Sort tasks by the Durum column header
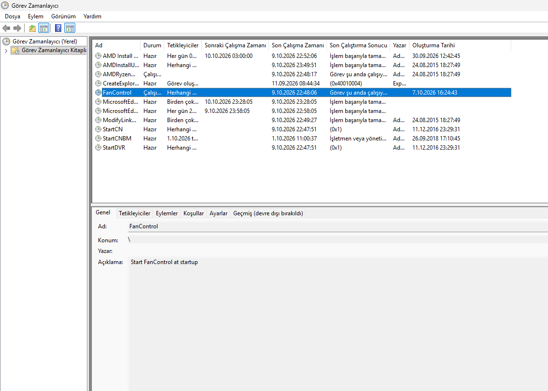Viewport: 548px width, 391px height. click(x=152, y=45)
